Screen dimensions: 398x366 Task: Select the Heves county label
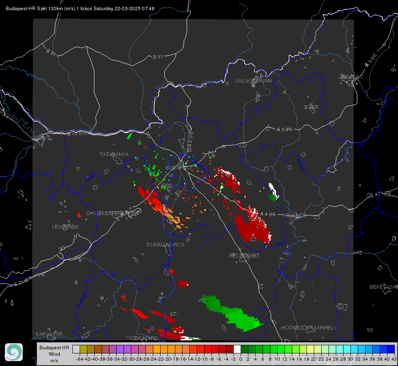pos(301,166)
